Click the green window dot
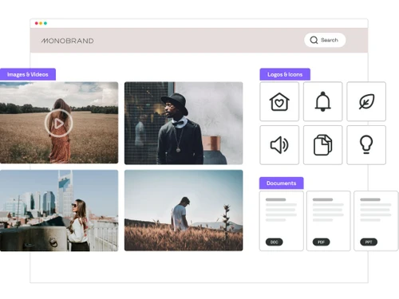This screenshot has width=399, height=299. [x=45, y=23]
